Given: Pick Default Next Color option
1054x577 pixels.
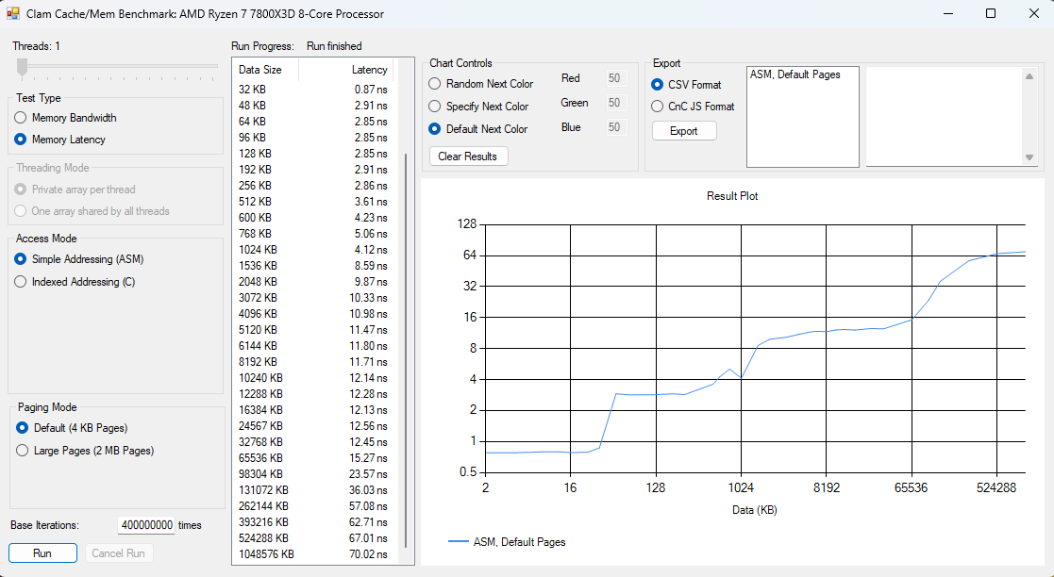Looking at the screenshot, I should pos(478,129).
